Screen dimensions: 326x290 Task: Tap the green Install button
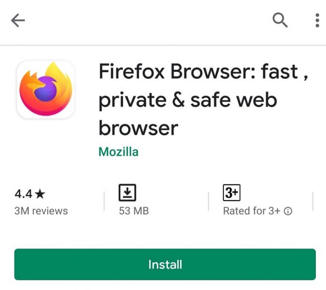(165, 264)
